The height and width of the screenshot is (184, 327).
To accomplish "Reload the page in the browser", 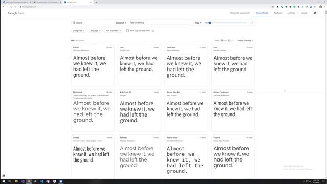I will click(11, 7).
